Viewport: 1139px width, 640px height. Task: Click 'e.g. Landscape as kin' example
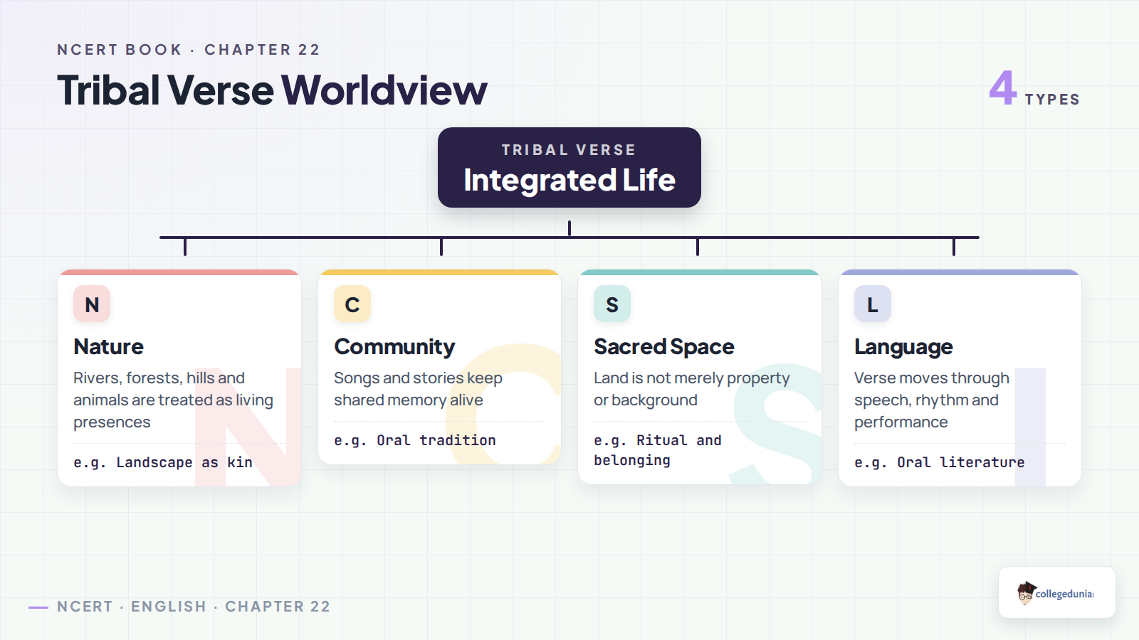(x=163, y=462)
